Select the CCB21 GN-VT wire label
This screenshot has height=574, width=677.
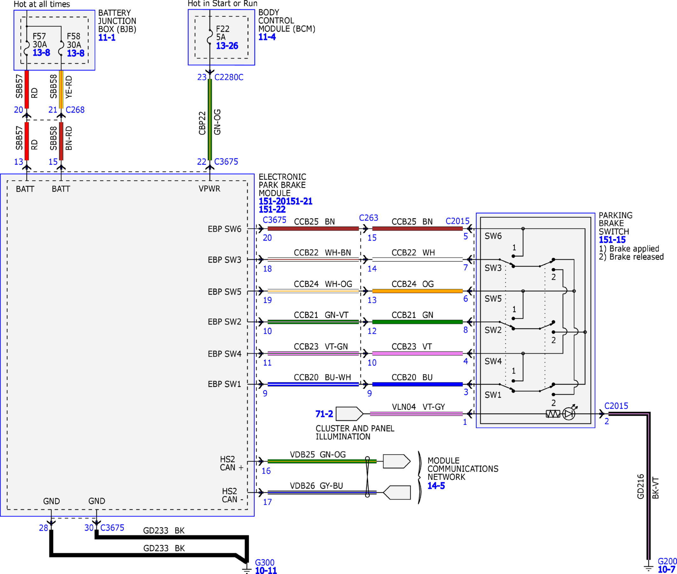[321, 315]
